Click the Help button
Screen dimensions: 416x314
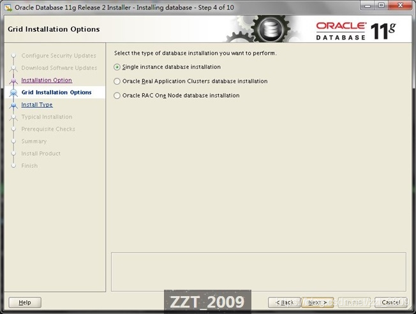pyautogui.click(x=25, y=303)
